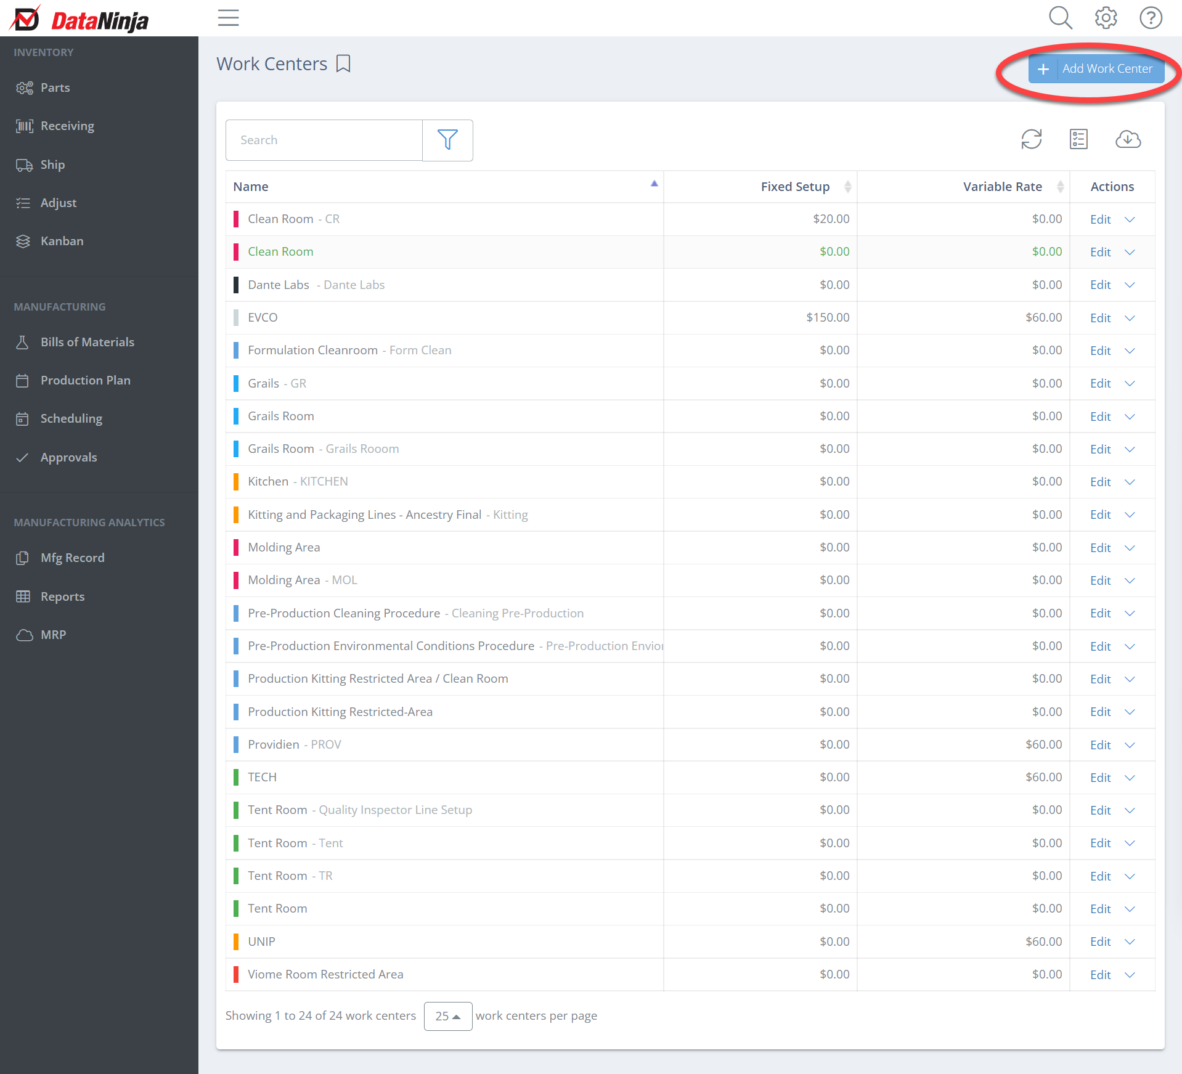This screenshot has width=1182, height=1074.
Task: Click the Ship truck icon in sidebar
Action: [x=24, y=165]
